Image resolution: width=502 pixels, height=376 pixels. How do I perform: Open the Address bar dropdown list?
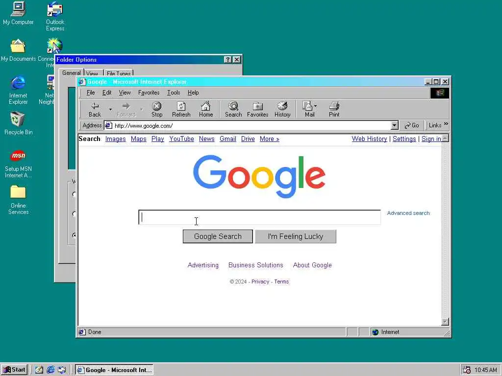click(395, 125)
